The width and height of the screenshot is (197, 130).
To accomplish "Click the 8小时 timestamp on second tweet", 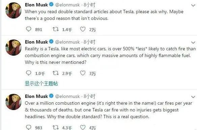I will pos(90,42).
